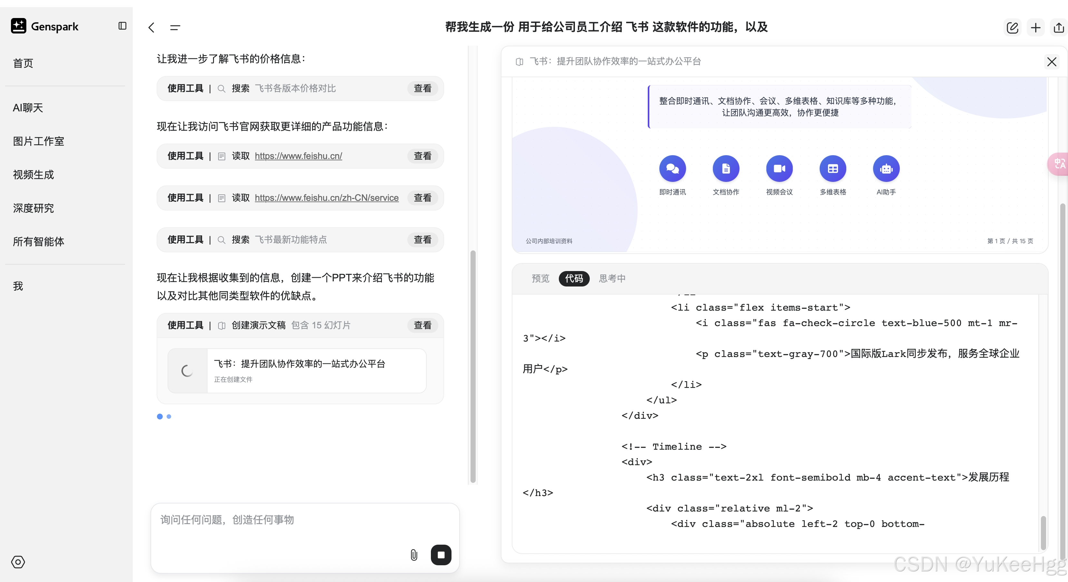This screenshot has height=582, width=1068.
Task: Attach a file with paperclip icon
Action: pyautogui.click(x=414, y=555)
